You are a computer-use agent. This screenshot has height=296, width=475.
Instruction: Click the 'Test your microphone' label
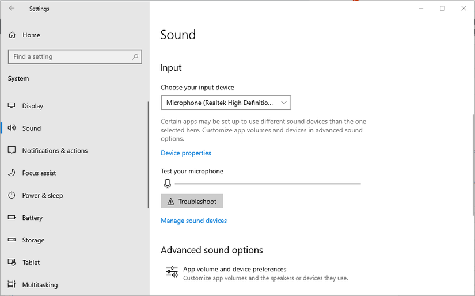pos(192,171)
